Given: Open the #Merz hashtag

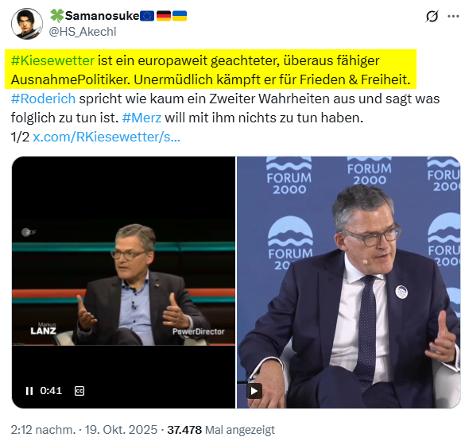Looking at the screenshot, I should pos(141,118).
